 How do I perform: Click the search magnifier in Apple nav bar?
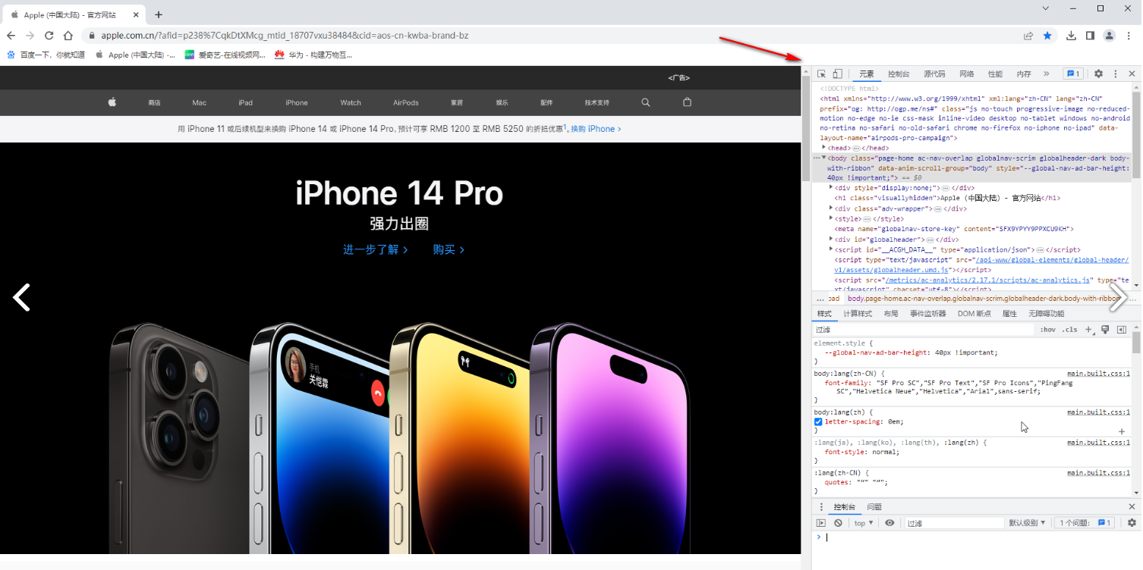tap(646, 102)
